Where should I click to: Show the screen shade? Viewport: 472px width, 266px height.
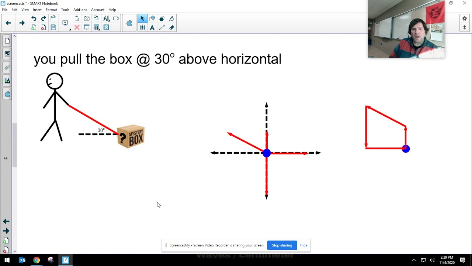point(87,27)
